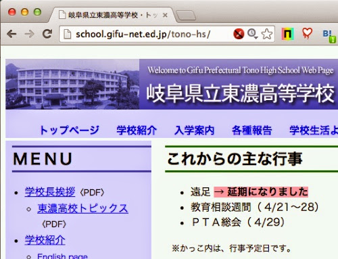
Task: Click the red blocked-content icon in address bar
Action: (x=239, y=34)
